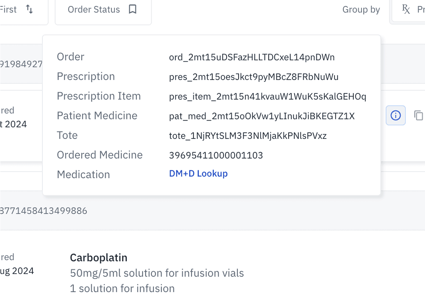Select the order ID value text
This screenshot has height=303, width=425.
(x=252, y=57)
